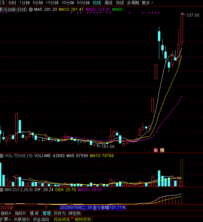The image size is (203, 222).
Task: Select the 月线 monthly period
Action: 120,3
